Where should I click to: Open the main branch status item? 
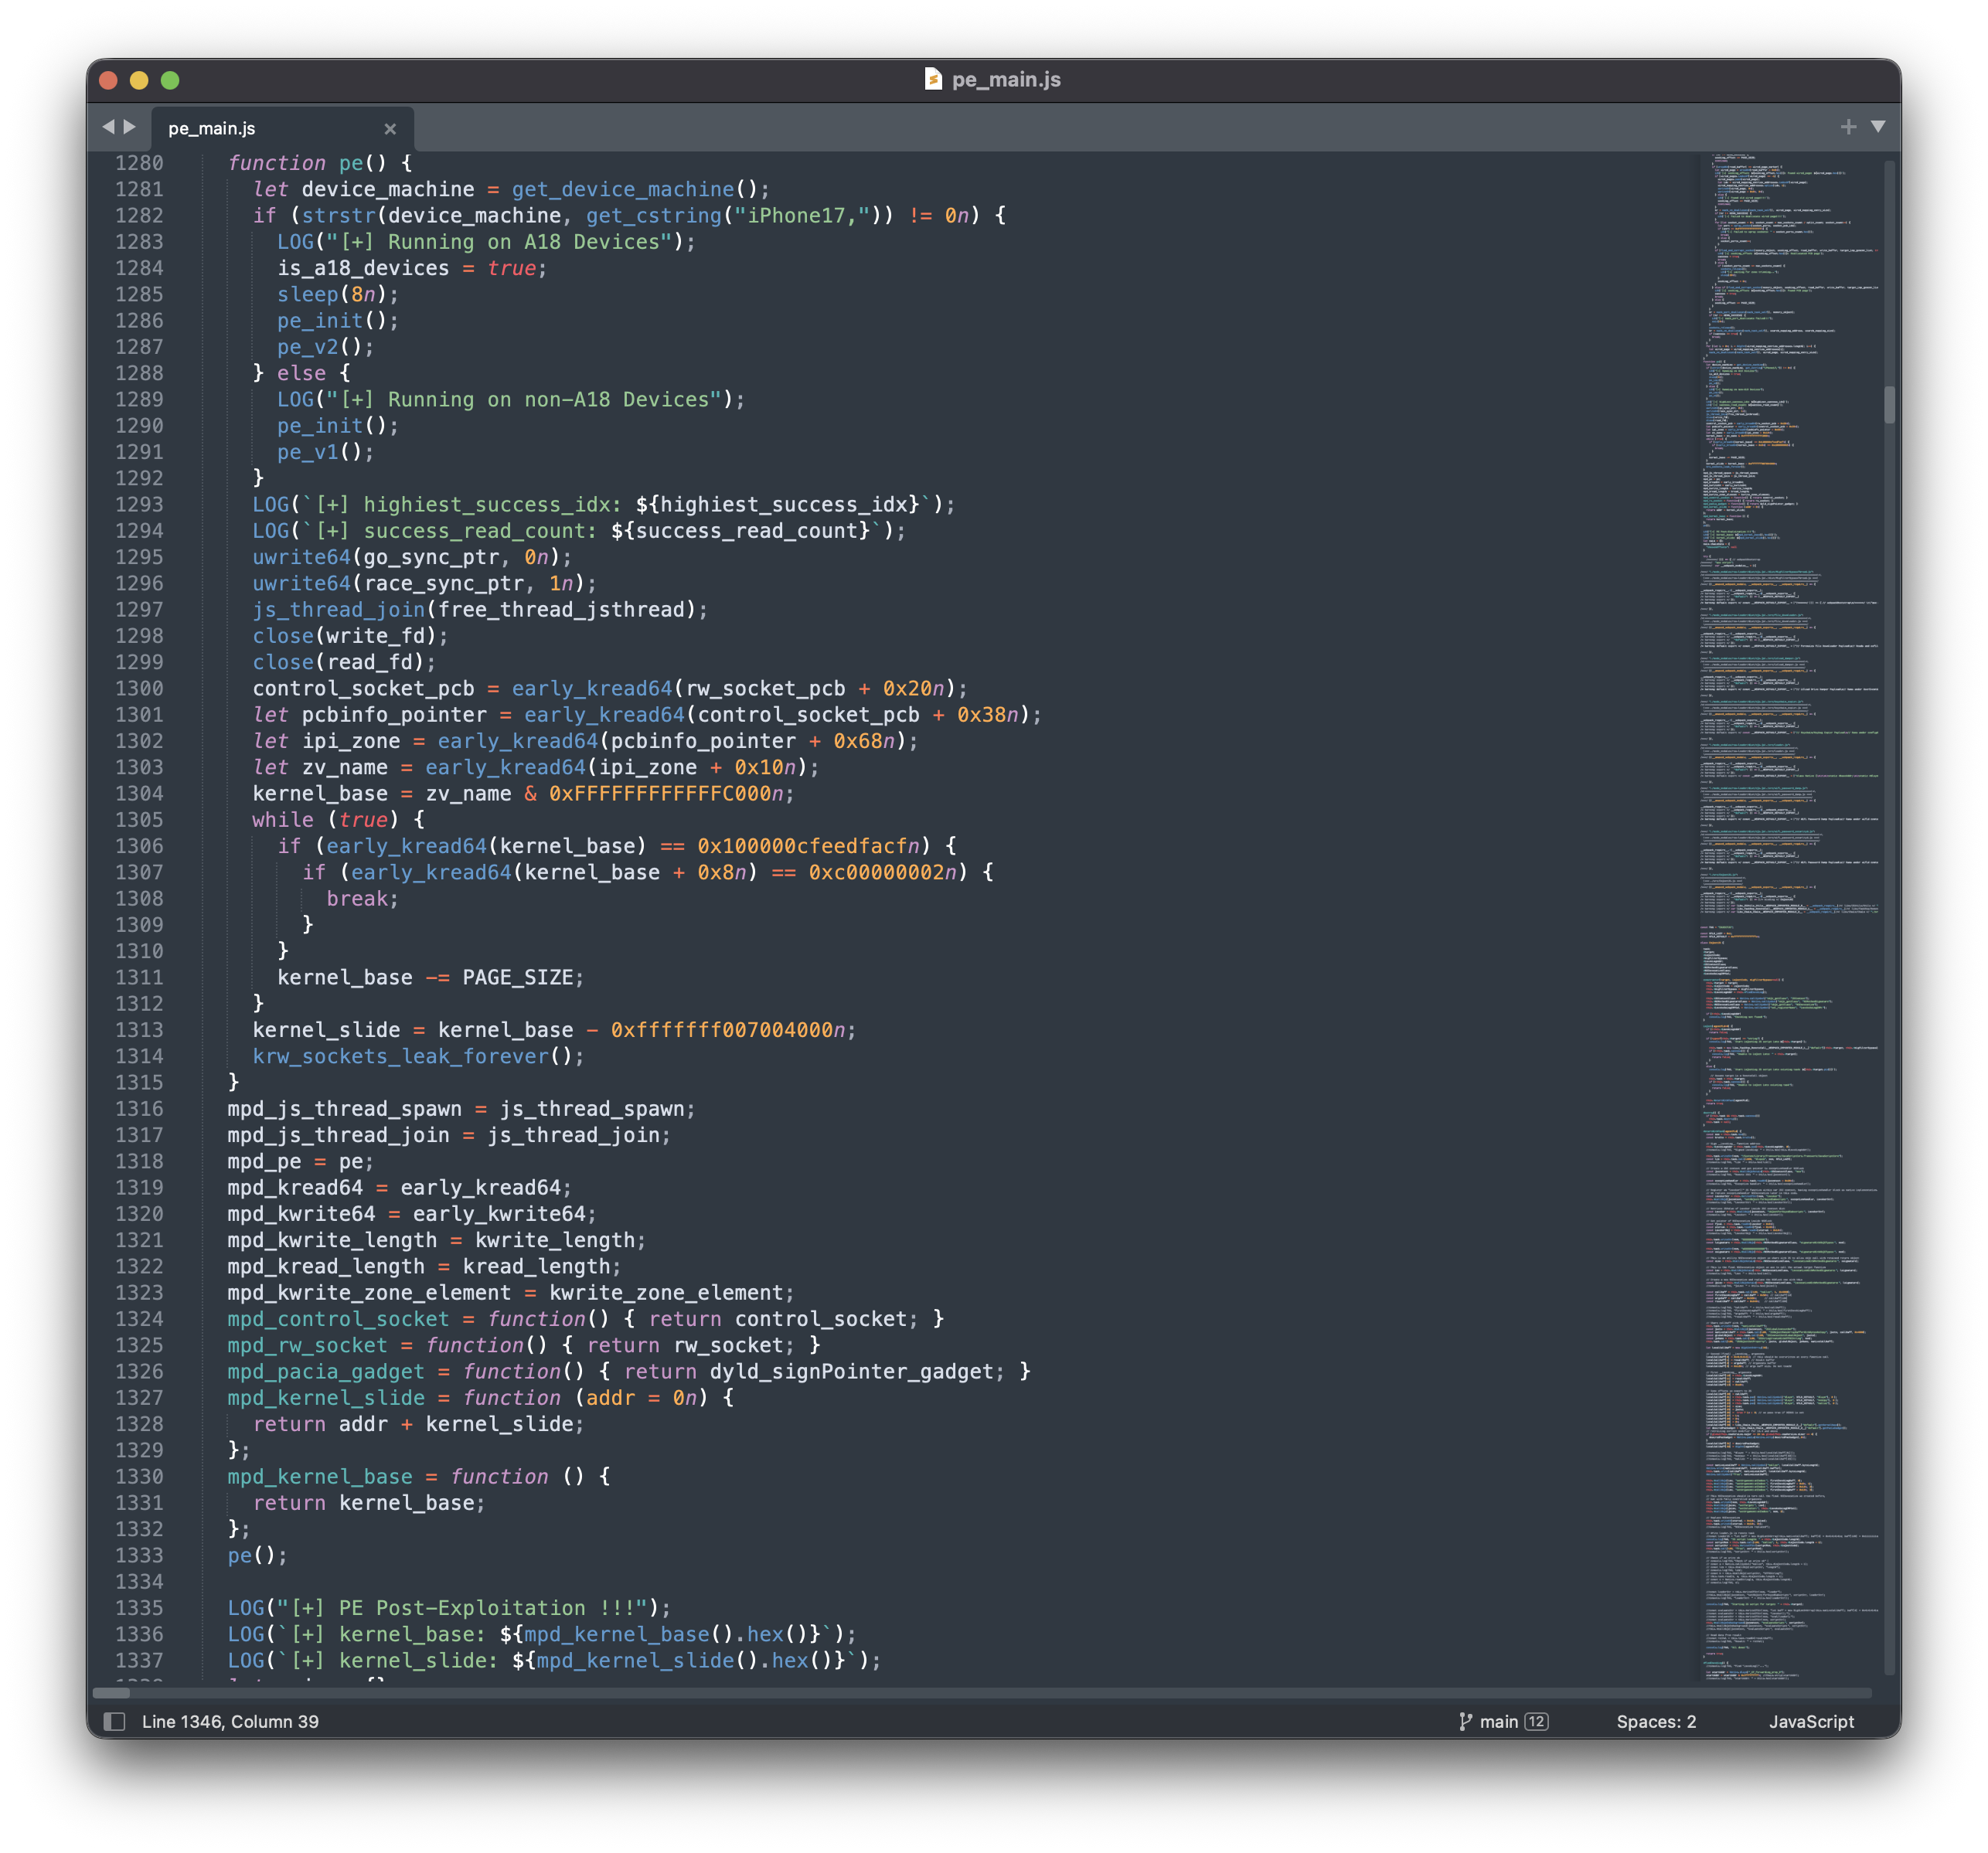coord(1498,1721)
